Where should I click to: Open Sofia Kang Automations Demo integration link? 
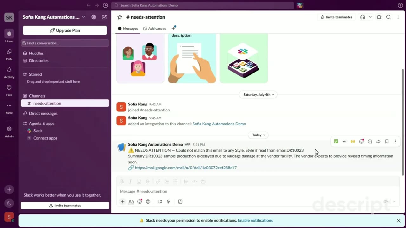click(219, 124)
